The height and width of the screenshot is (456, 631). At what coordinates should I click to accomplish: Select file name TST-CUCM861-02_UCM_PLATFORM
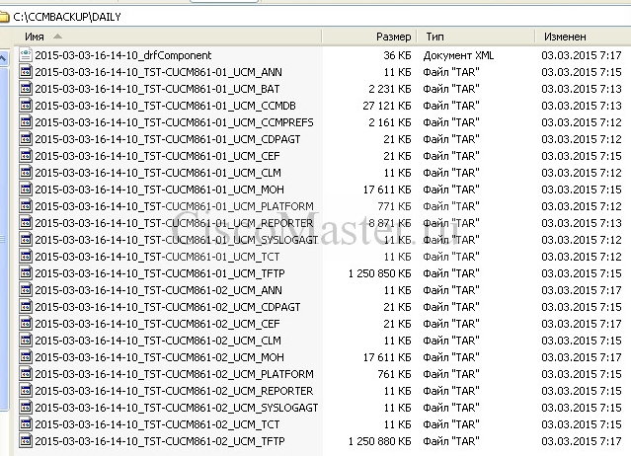point(174,374)
